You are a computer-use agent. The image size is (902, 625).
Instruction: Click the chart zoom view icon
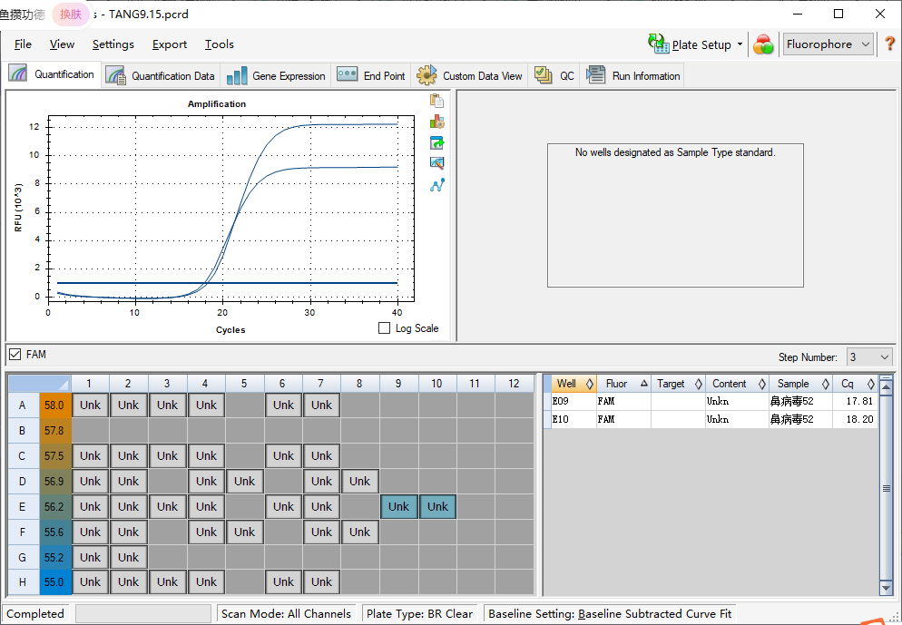click(436, 163)
